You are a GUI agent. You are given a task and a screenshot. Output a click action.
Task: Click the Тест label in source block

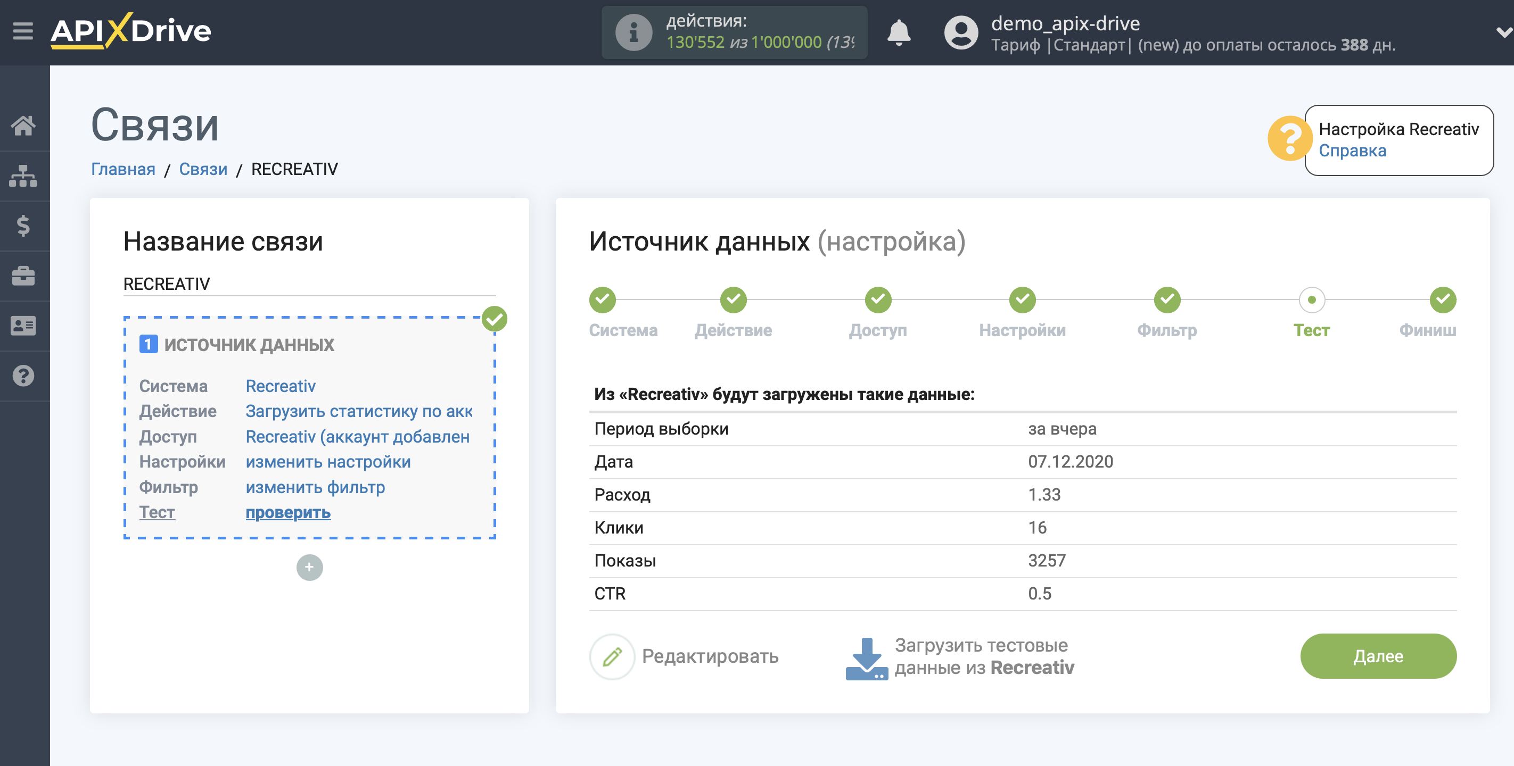(157, 512)
